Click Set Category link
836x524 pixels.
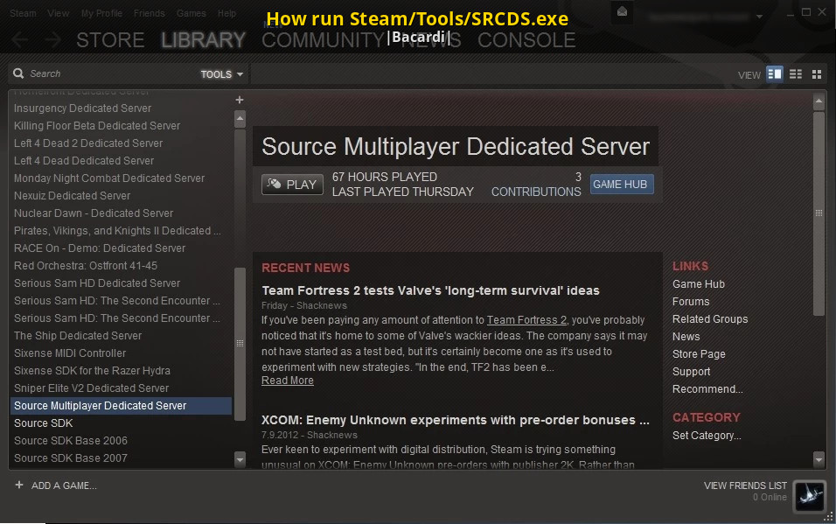click(706, 436)
